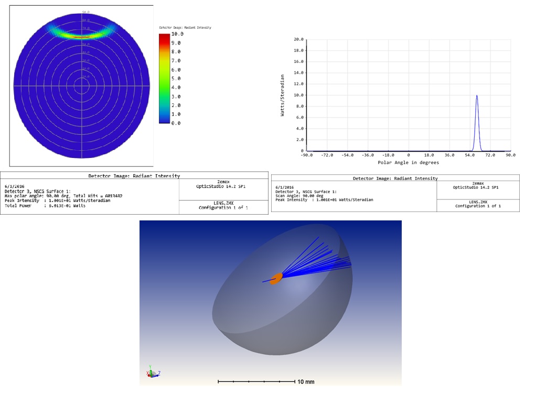Click the XYZ orientation axes indicator
This screenshot has height=402, width=536.
tap(152, 374)
